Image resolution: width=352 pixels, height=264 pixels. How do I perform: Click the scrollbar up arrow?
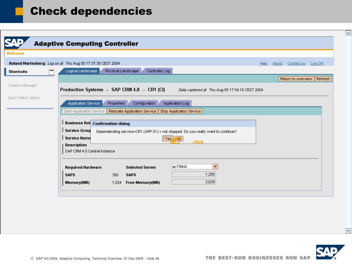coord(348,33)
